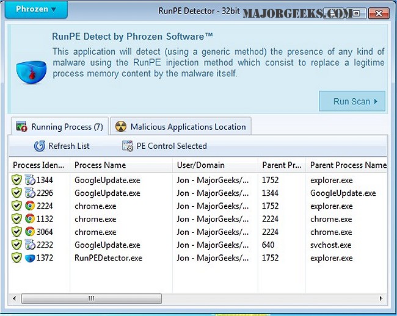The height and width of the screenshot is (316, 397).
Task: Sort by the Process Name column header
Action: tap(122, 165)
